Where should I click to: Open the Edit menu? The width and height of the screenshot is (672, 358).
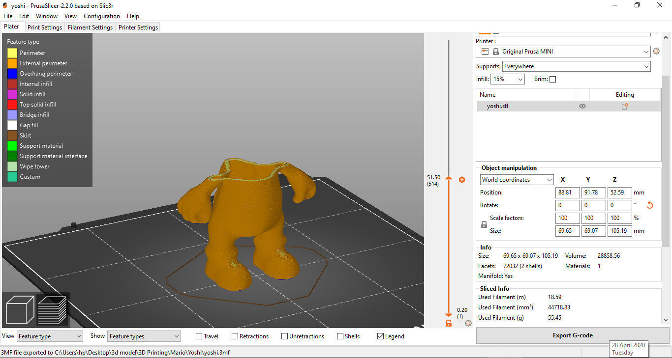tap(24, 16)
